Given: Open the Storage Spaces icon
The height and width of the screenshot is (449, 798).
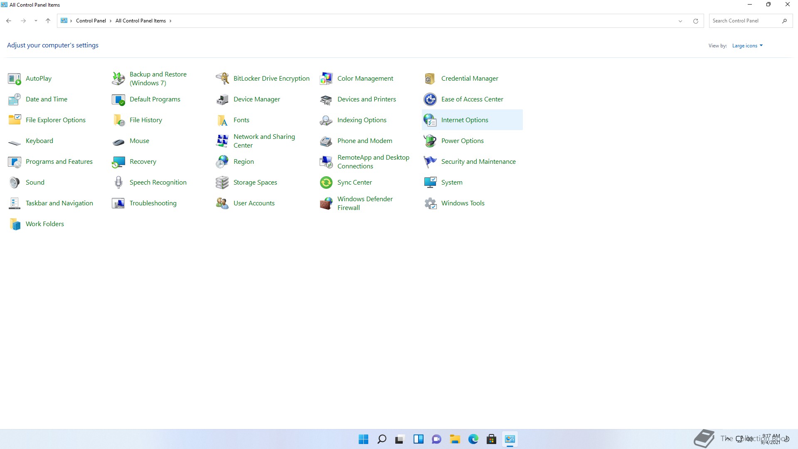Looking at the screenshot, I should (x=222, y=183).
